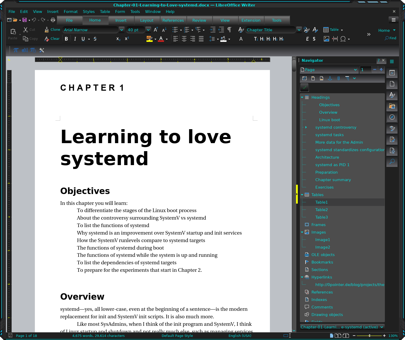Click the Find button in ribbon

(390, 38)
